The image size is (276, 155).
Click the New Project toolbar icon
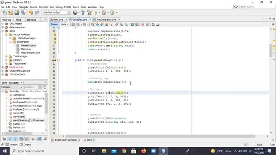tap(10, 12)
